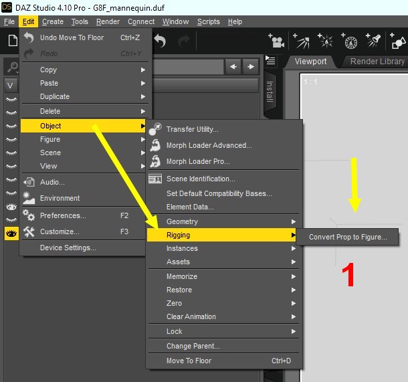This screenshot has height=382, width=408.
Task: Open the File menu
Action: [x=9, y=21]
